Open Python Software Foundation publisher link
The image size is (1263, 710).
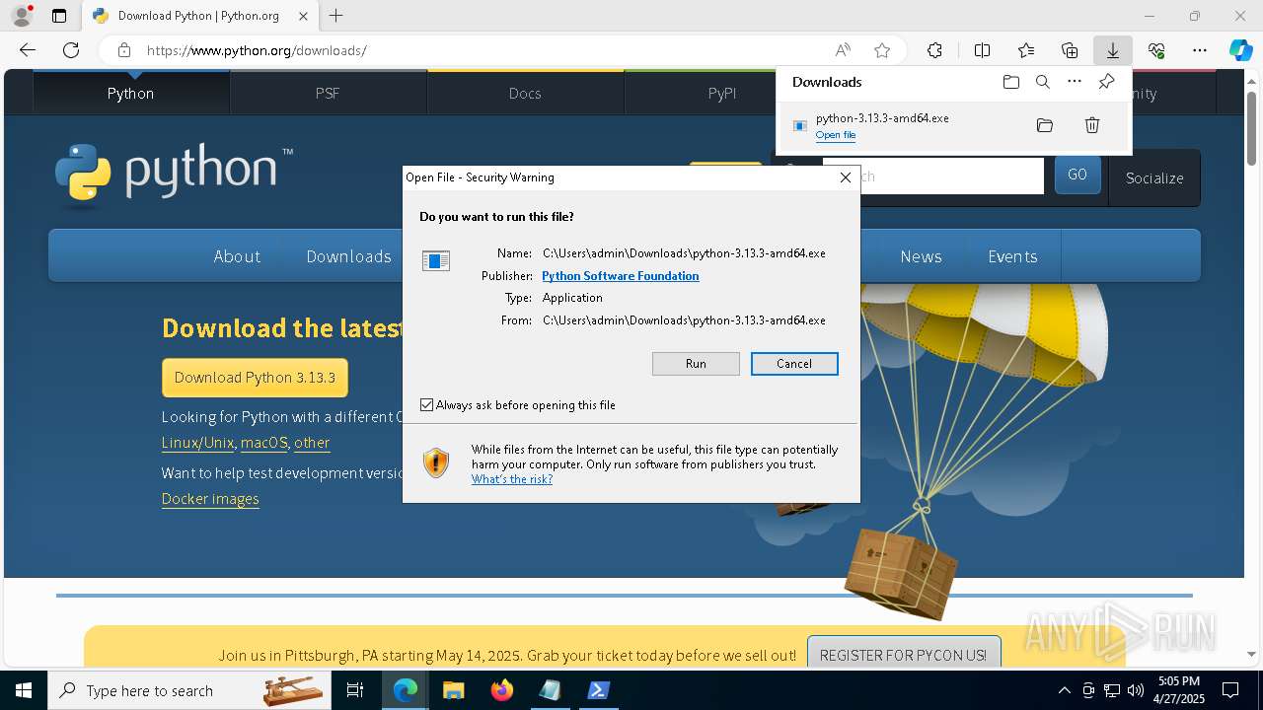pos(621,276)
